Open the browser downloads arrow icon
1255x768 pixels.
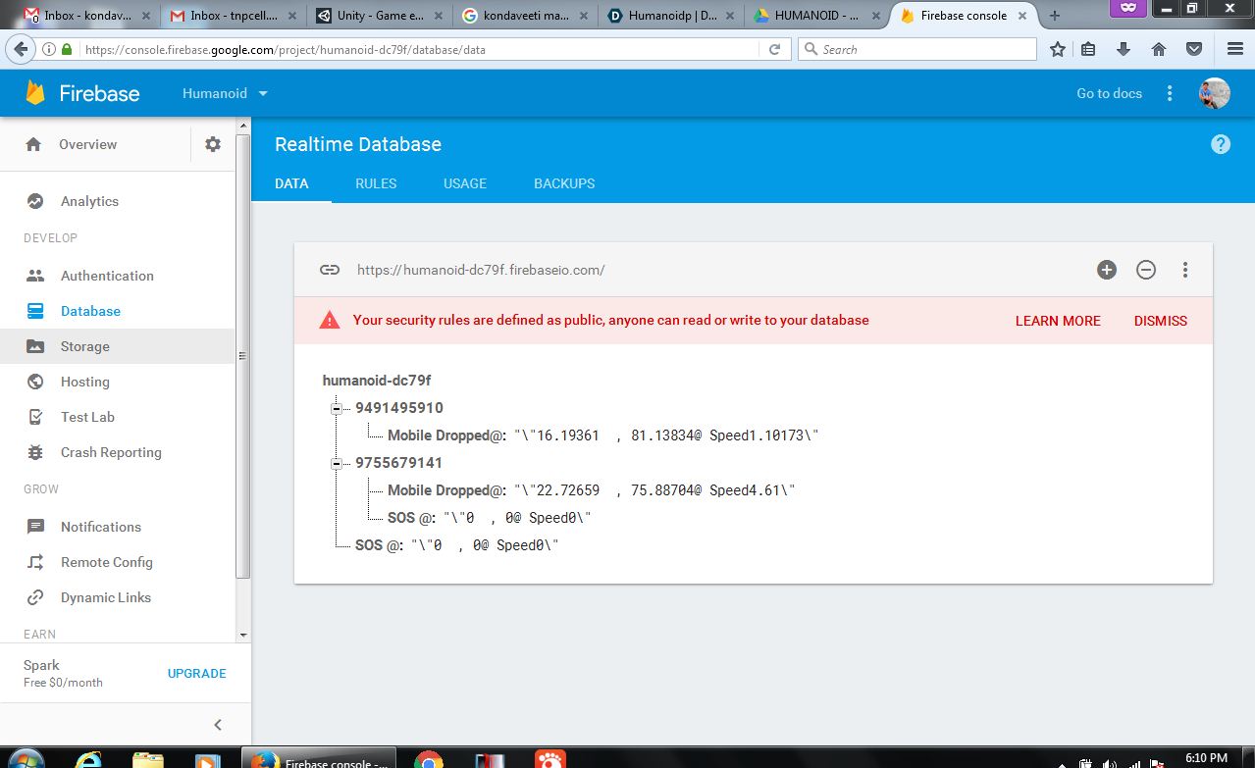coord(1124,49)
